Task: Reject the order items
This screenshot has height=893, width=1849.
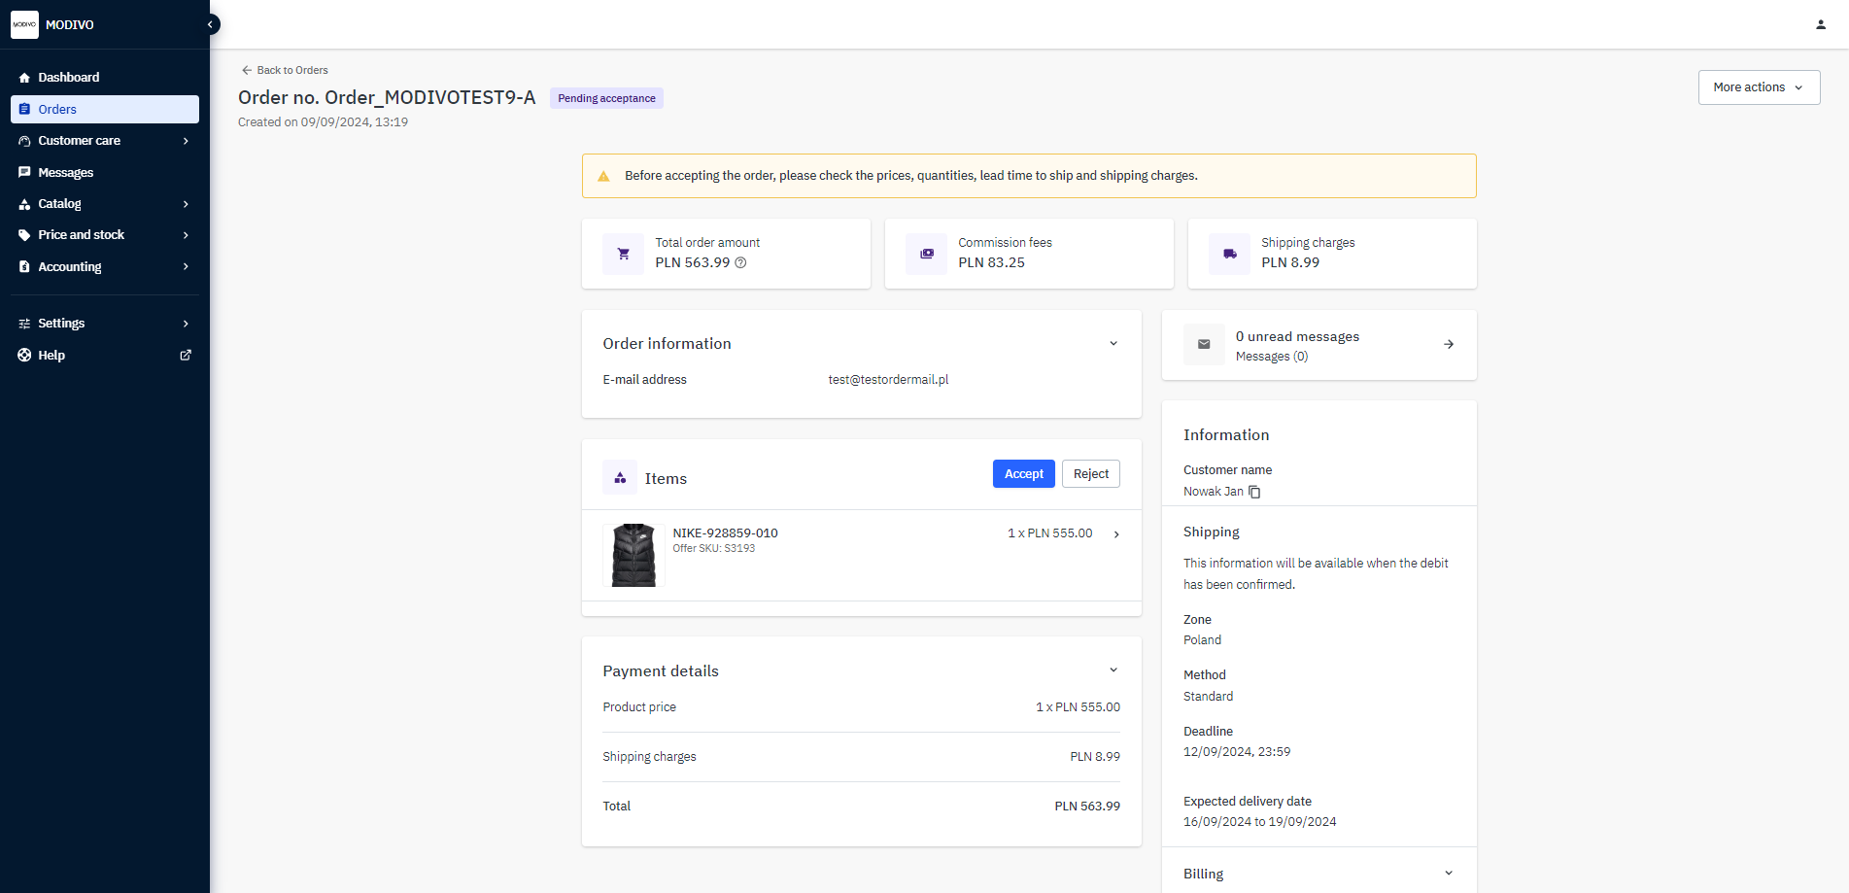Action: click(1090, 474)
